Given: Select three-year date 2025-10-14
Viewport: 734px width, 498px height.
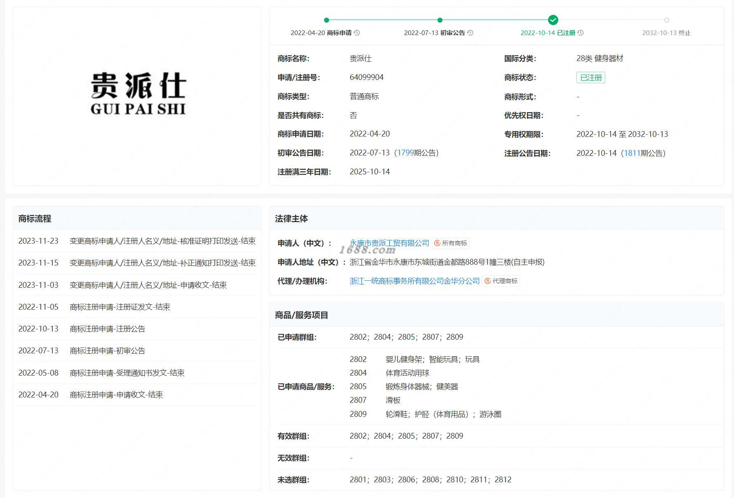Looking at the screenshot, I should click(x=369, y=172).
